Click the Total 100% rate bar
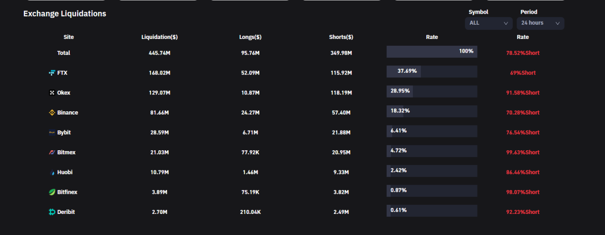Viewport: 605px width, 235px height. (x=432, y=52)
